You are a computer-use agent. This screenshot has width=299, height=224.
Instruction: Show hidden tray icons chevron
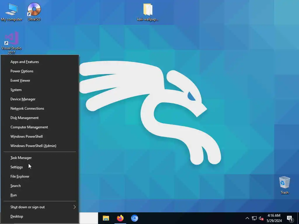(247, 218)
